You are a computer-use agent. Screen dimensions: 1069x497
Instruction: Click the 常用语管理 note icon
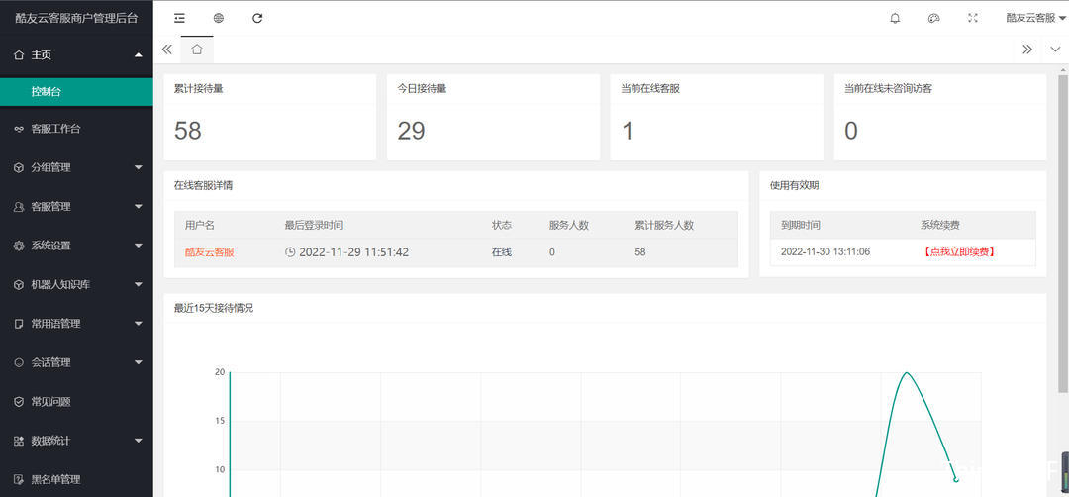[19, 324]
